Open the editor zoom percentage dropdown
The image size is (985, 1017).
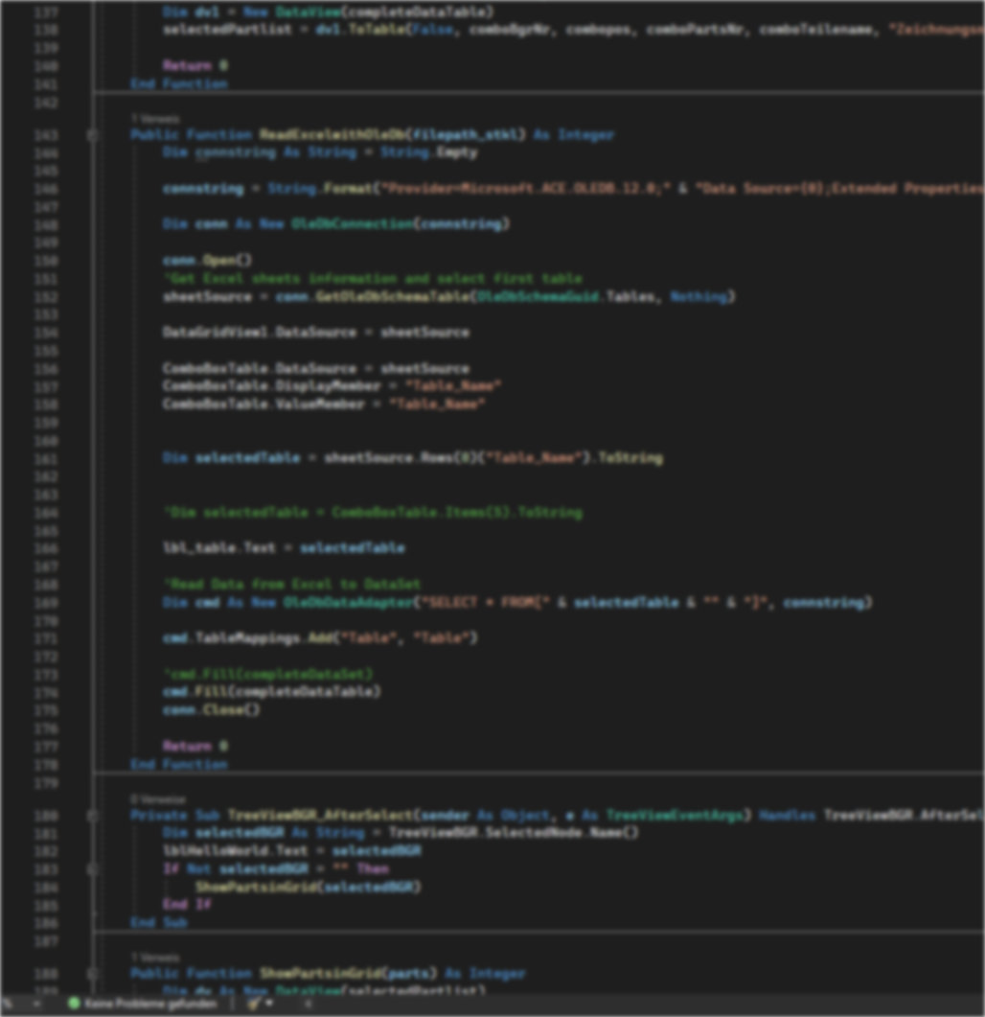point(36,1003)
